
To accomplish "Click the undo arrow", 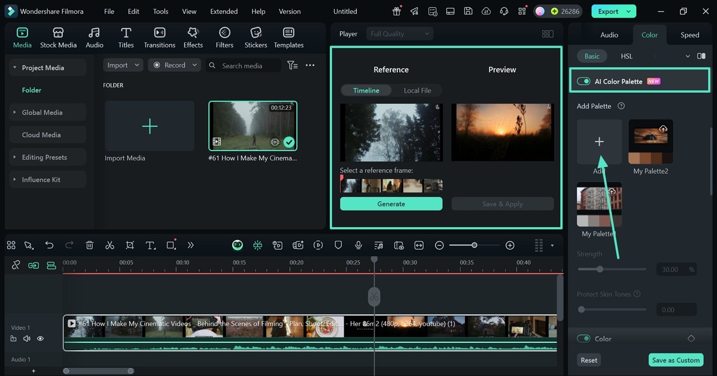I will click(x=49, y=245).
